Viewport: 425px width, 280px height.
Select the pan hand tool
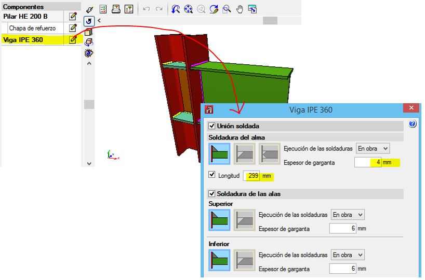[x=240, y=9]
